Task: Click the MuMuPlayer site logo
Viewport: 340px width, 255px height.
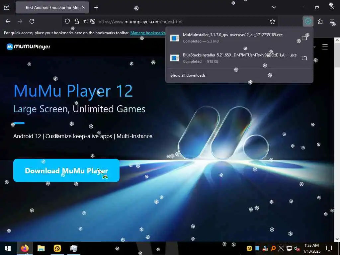Action: 29,47
